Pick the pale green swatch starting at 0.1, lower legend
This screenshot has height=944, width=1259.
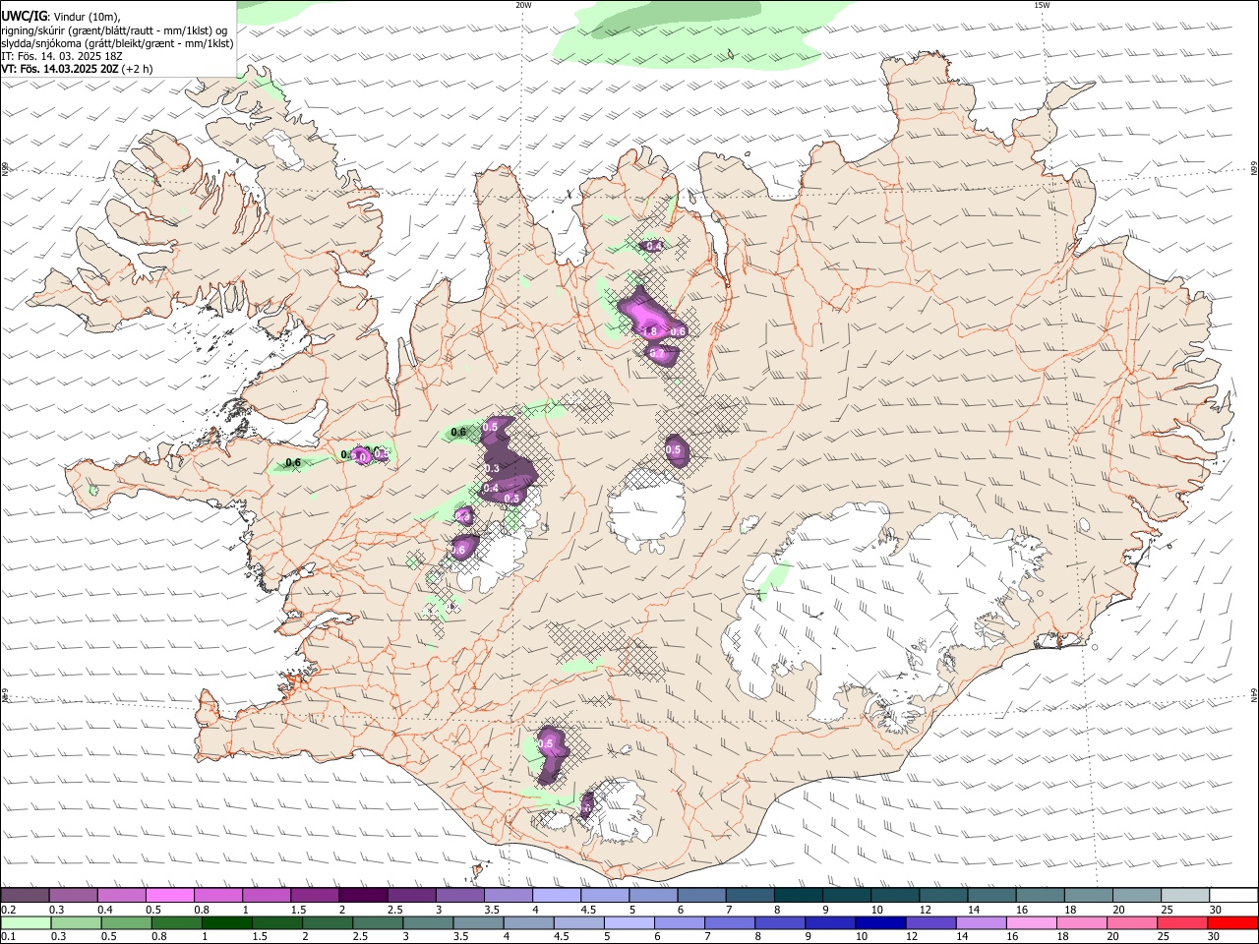[26, 923]
